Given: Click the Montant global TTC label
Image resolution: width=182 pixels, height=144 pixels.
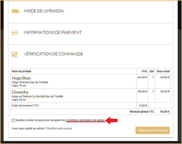Looking at the screenshot, I should [142, 112].
